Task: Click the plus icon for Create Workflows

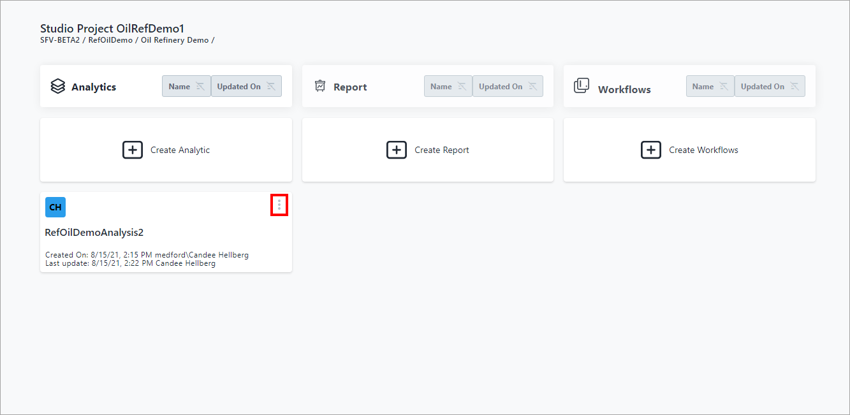Action: 650,150
